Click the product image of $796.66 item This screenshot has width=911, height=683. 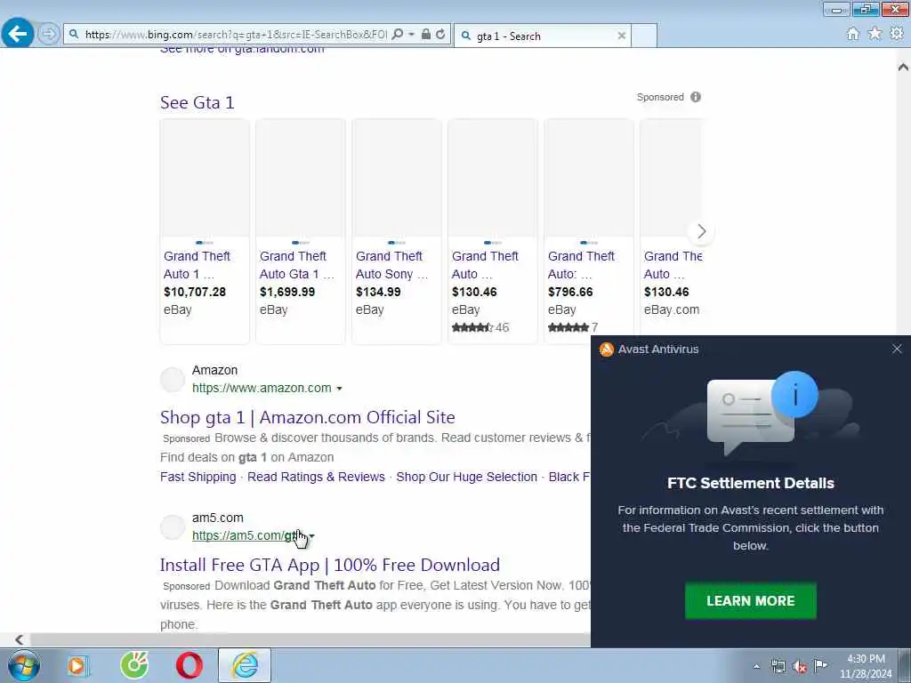[589, 178]
